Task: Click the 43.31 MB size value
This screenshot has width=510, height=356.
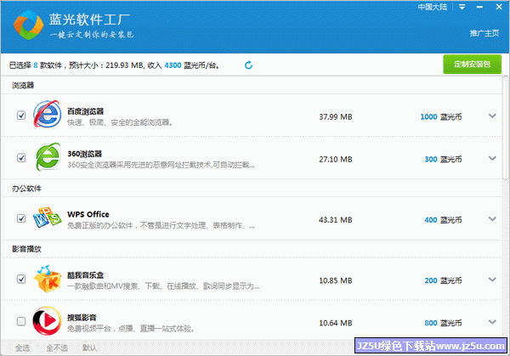Action: pos(336,220)
